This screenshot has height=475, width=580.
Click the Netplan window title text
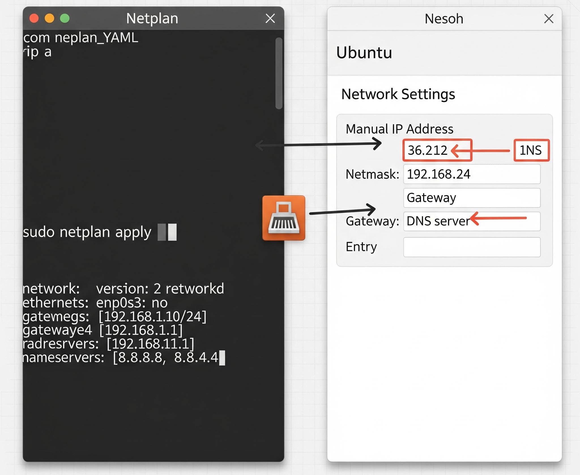pos(152,19)
